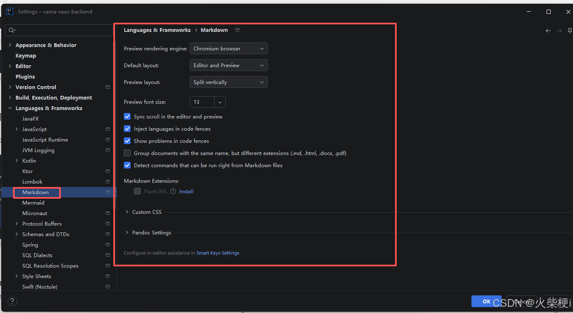Open Mermaid settings page
Screen dimensions: 573x313
tap(33, 203)
